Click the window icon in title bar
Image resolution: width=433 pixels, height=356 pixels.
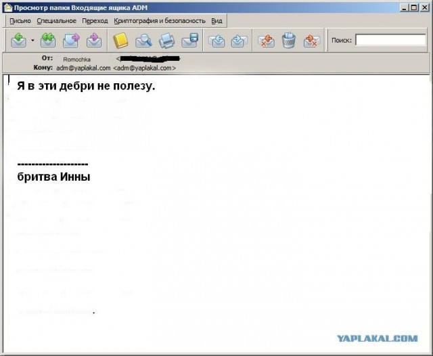pyautogui.click(x=7, y=7)
